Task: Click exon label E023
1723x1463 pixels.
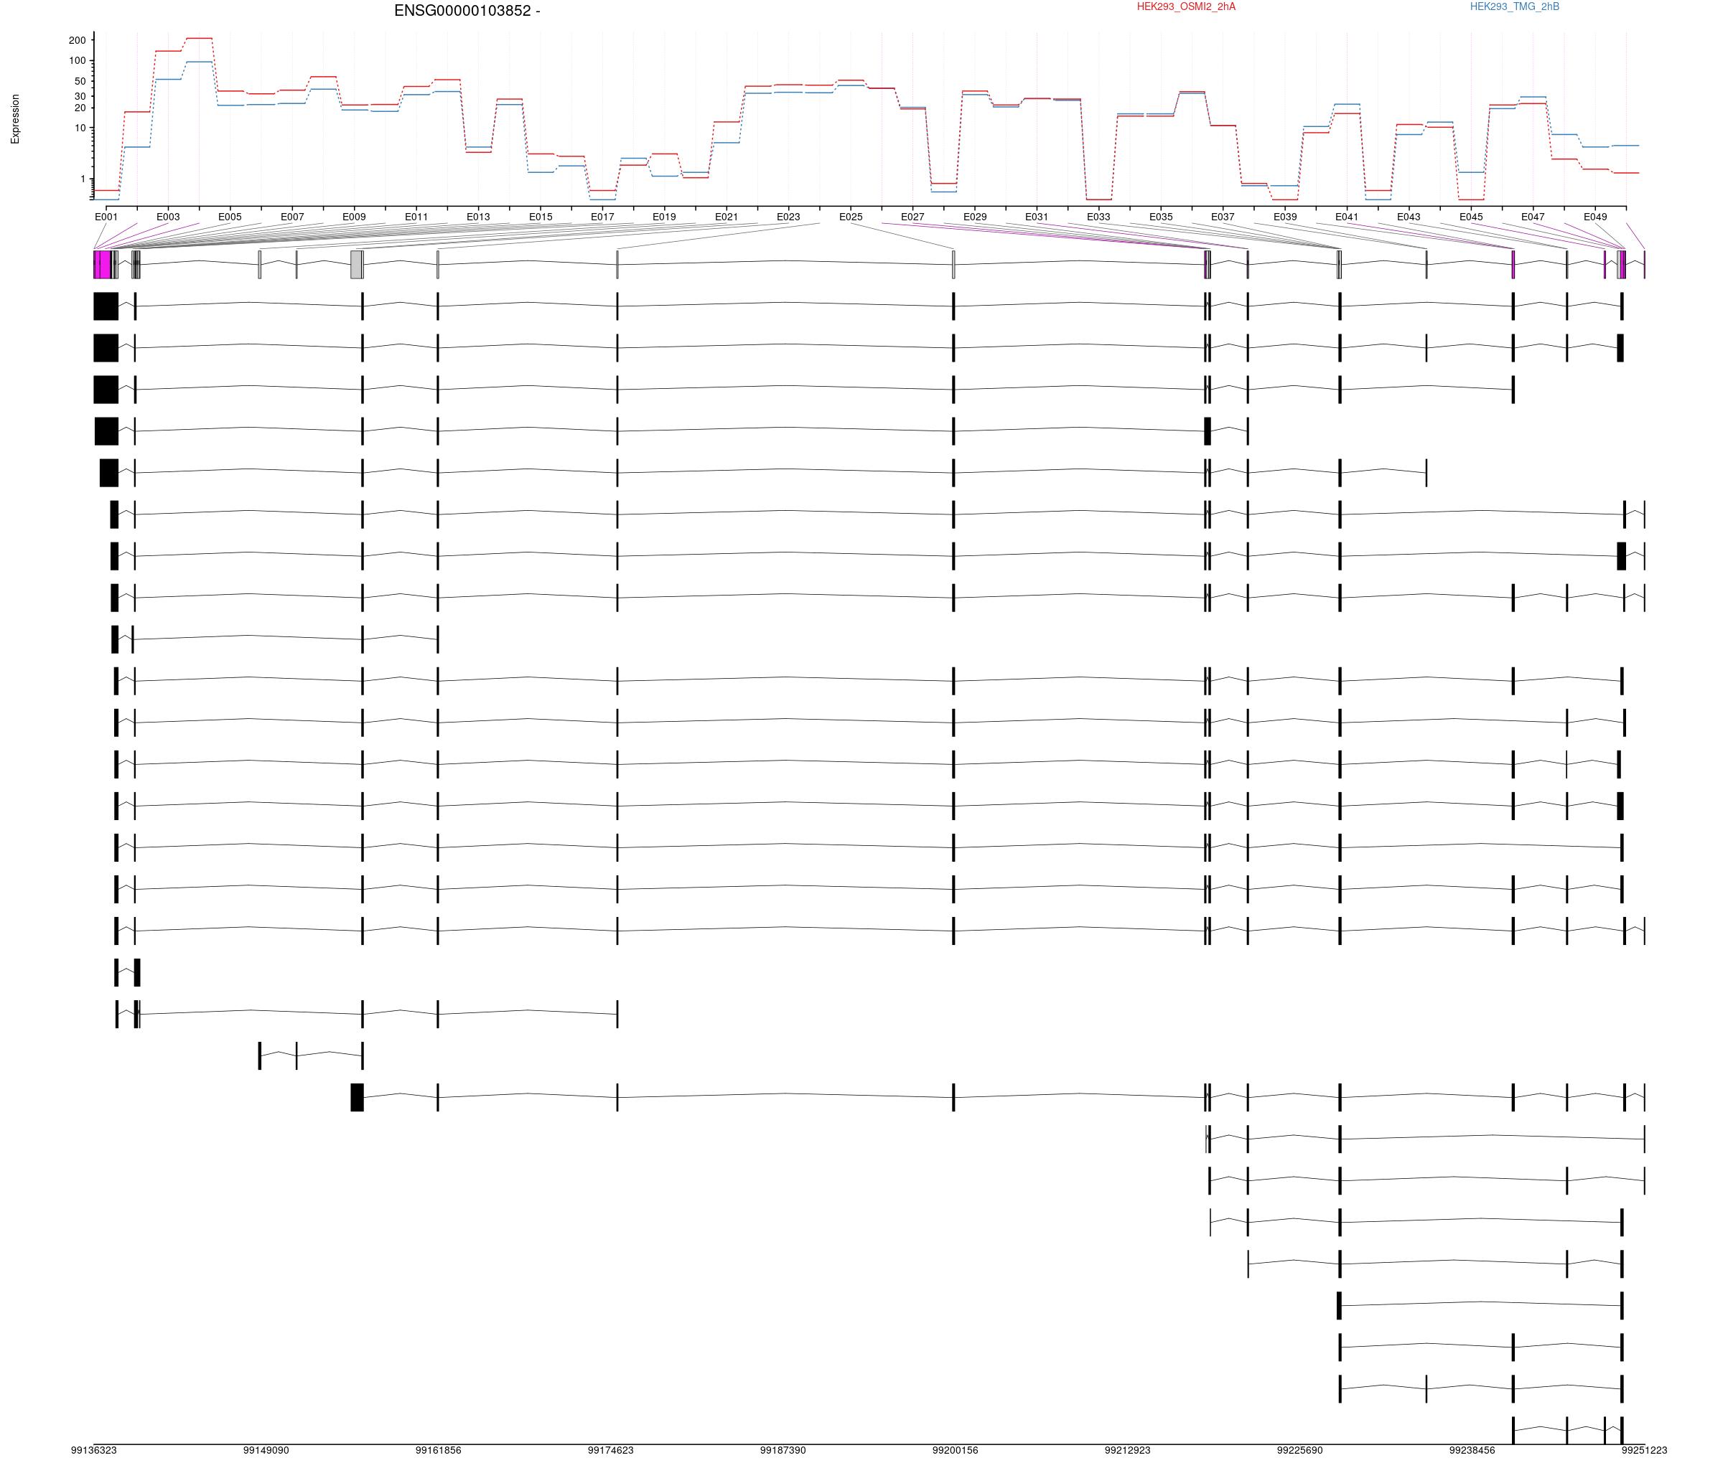Action: point(788,217)
